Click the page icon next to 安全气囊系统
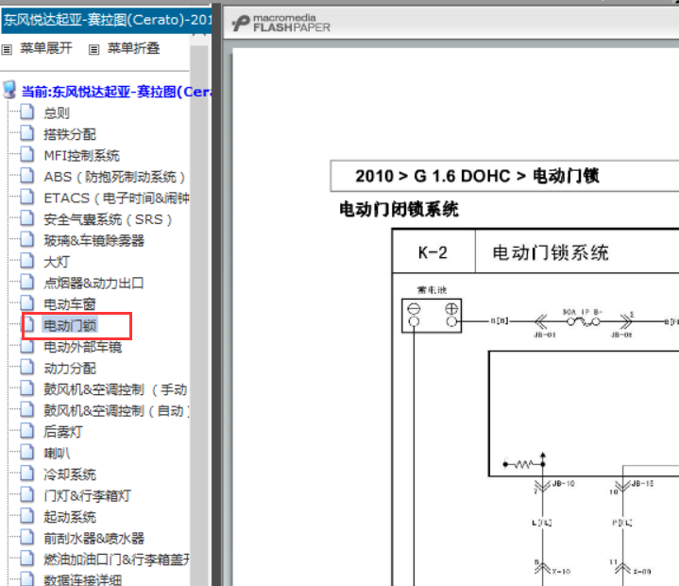 click(x=27, y=218)
